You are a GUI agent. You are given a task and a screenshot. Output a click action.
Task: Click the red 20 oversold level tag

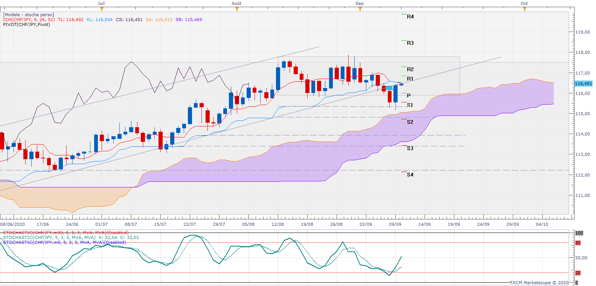pos(578,273)
